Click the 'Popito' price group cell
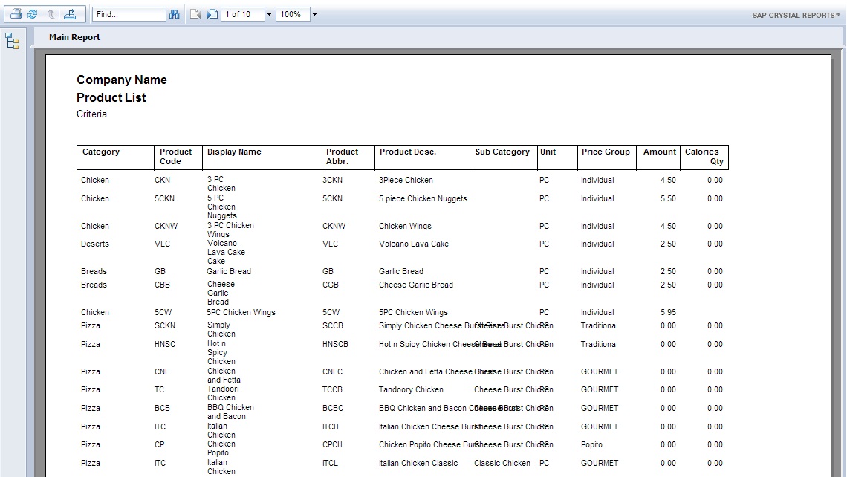This screenshot has height=477, width=847. [591, 444]
